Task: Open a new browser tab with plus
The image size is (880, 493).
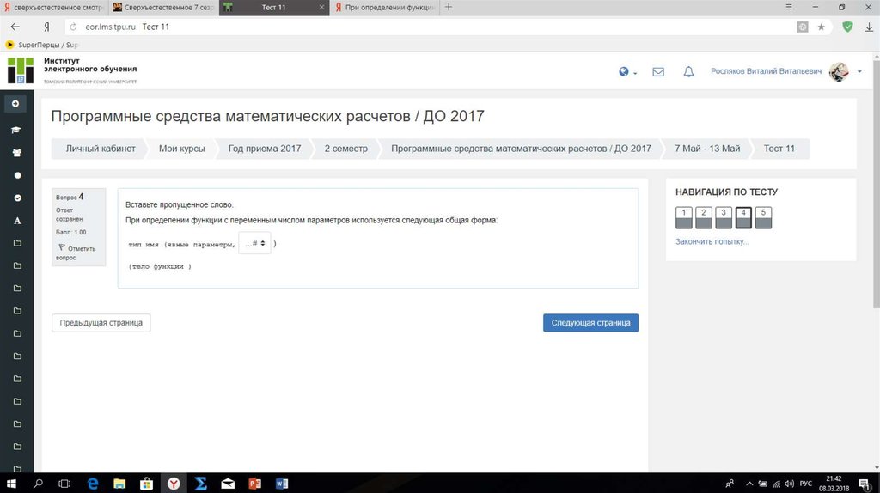Action: point(449,7)
